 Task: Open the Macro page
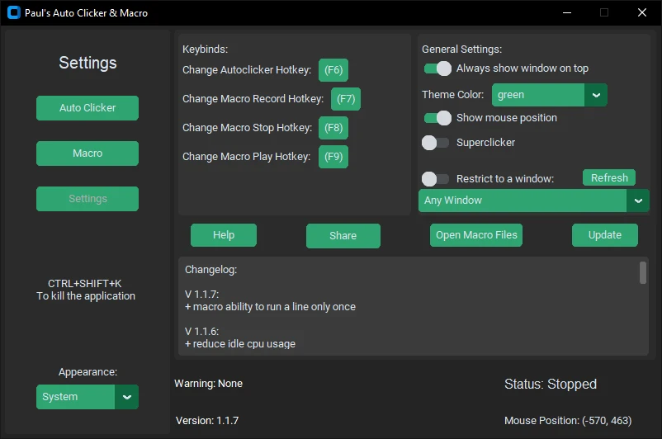(x=87, y=153)
